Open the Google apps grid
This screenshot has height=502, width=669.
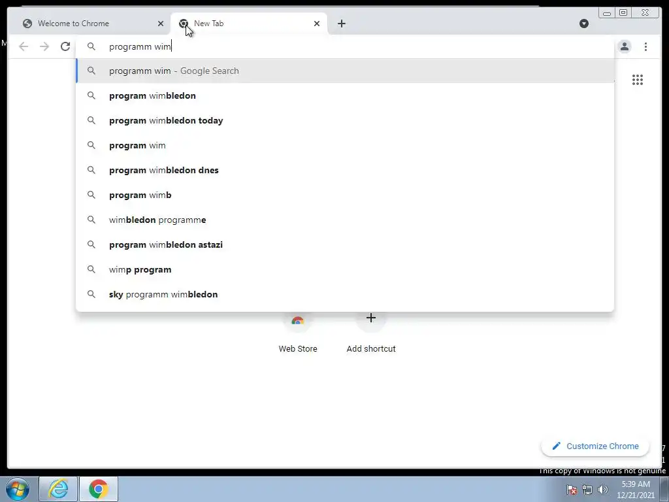[638, 80]
